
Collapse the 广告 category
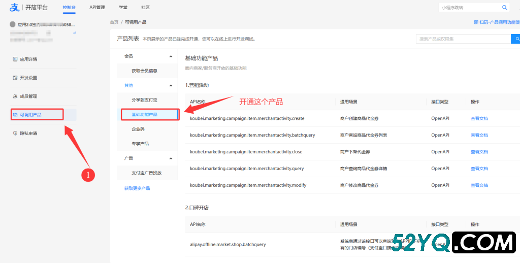tap(171, 158)
